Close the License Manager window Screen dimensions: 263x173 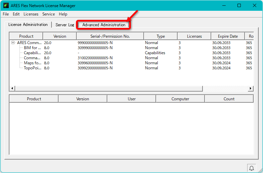coord(255,5)
